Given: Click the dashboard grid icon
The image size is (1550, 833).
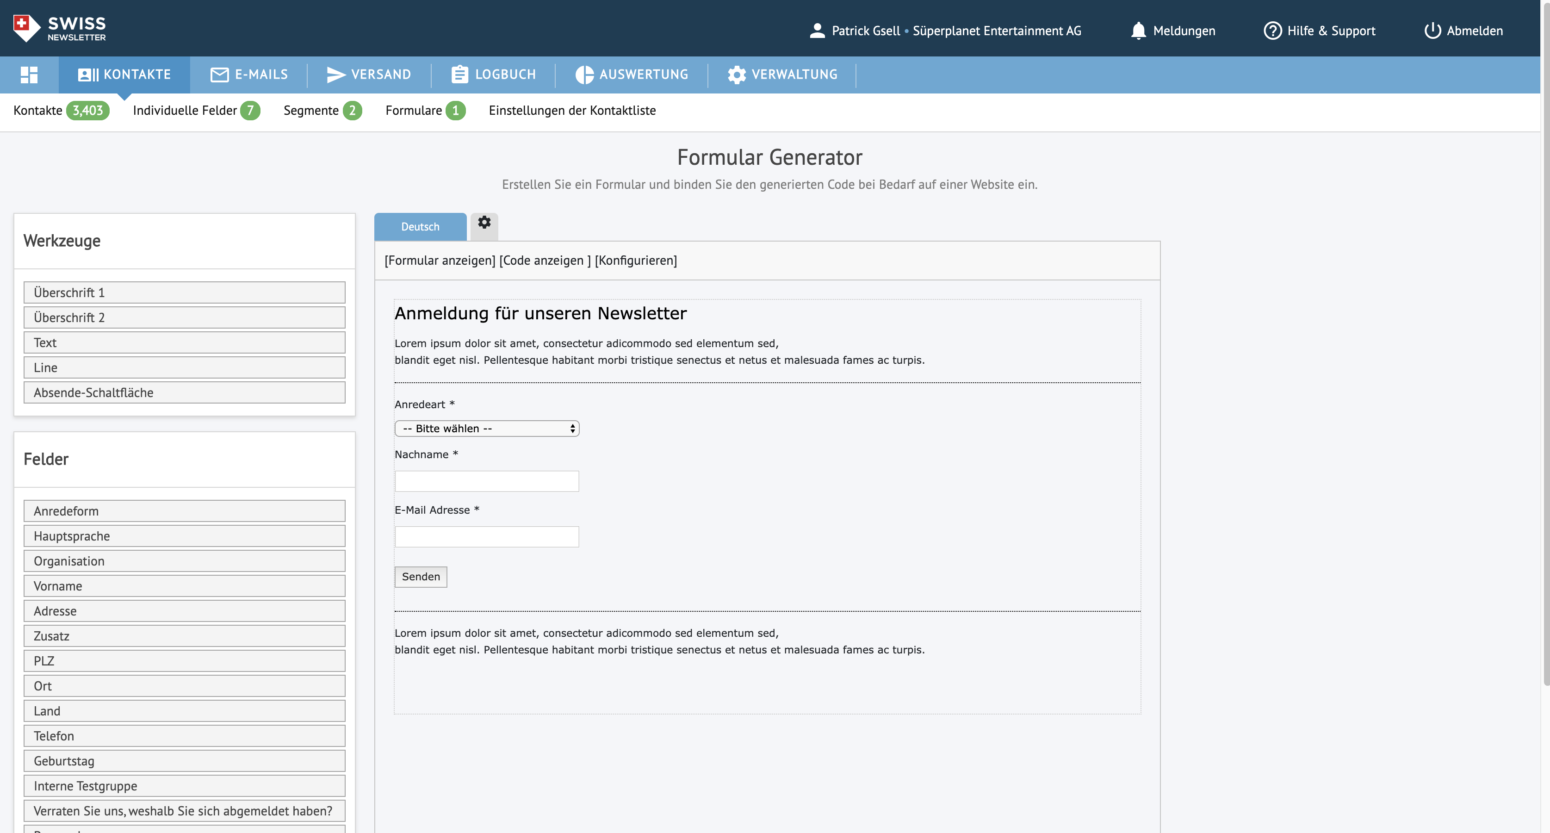Looking at the screenshot, I should 29,75.
